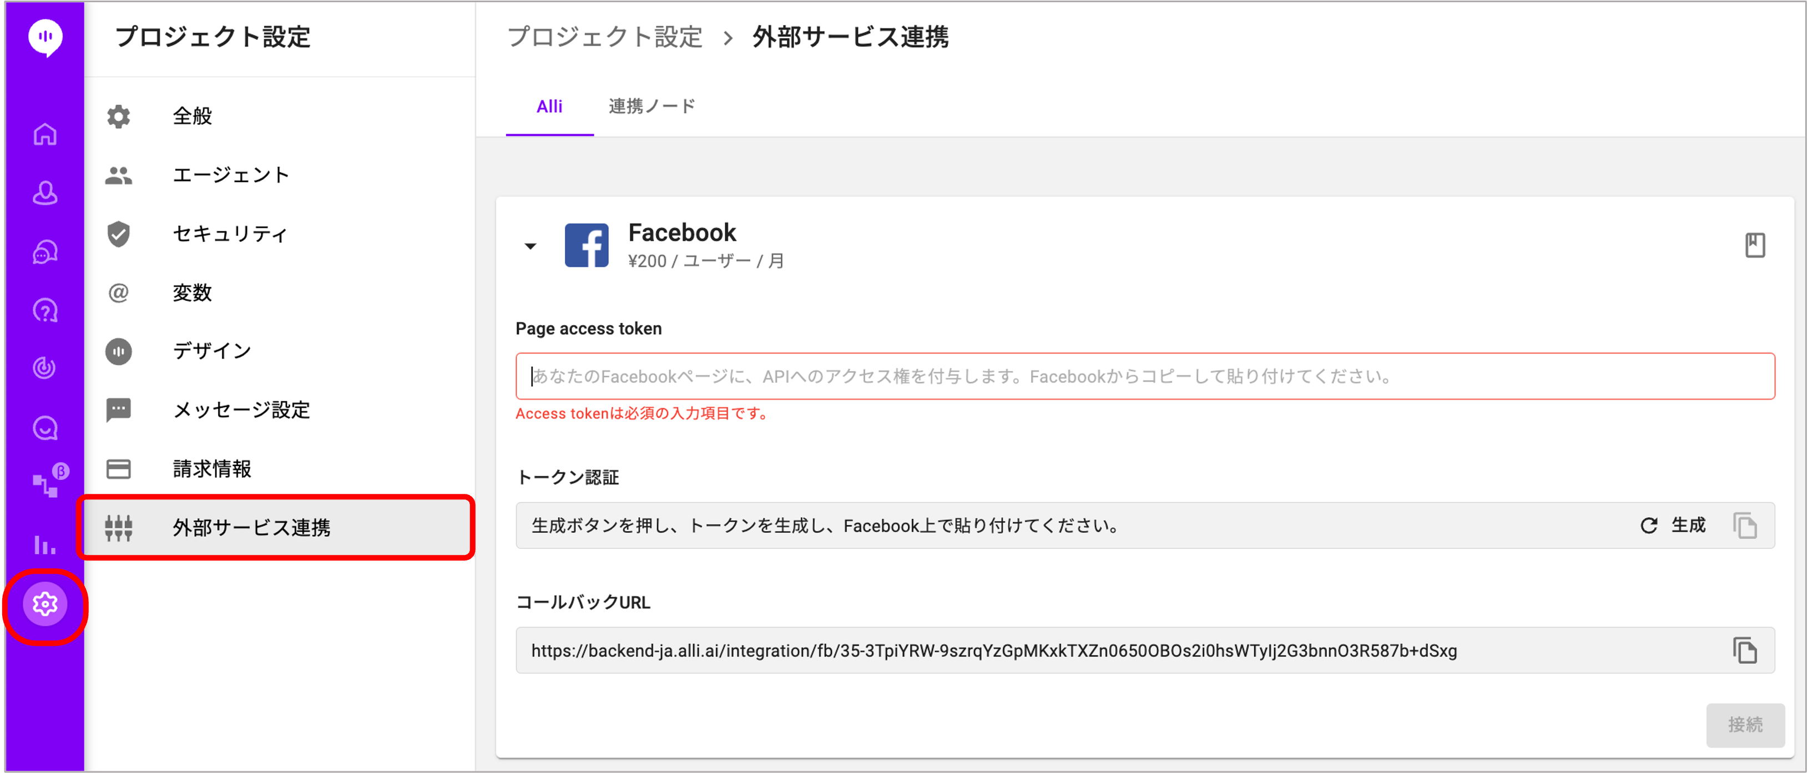The width and height of the screenshot is (1808, 773).
Task: Collapse the Facebook section using the disclosure triangle
Action: click(531, 246)
